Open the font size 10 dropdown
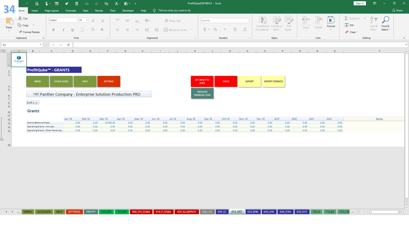This screenshot has height=230, width=409. pyautogui.click(x=87, y=20)
